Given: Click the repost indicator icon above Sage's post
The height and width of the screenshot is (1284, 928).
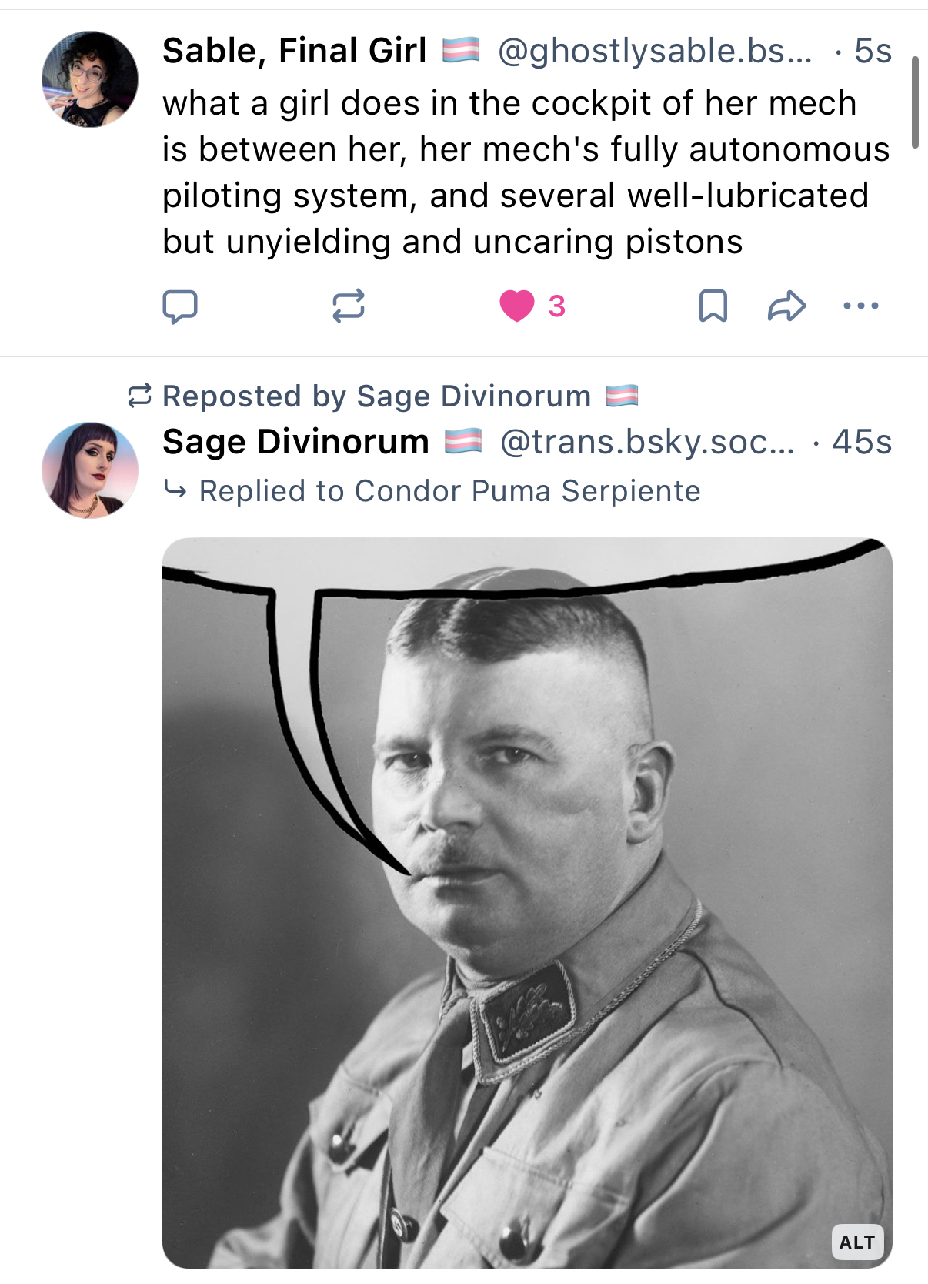Looking at the screenshot, I should click(139, 396).
